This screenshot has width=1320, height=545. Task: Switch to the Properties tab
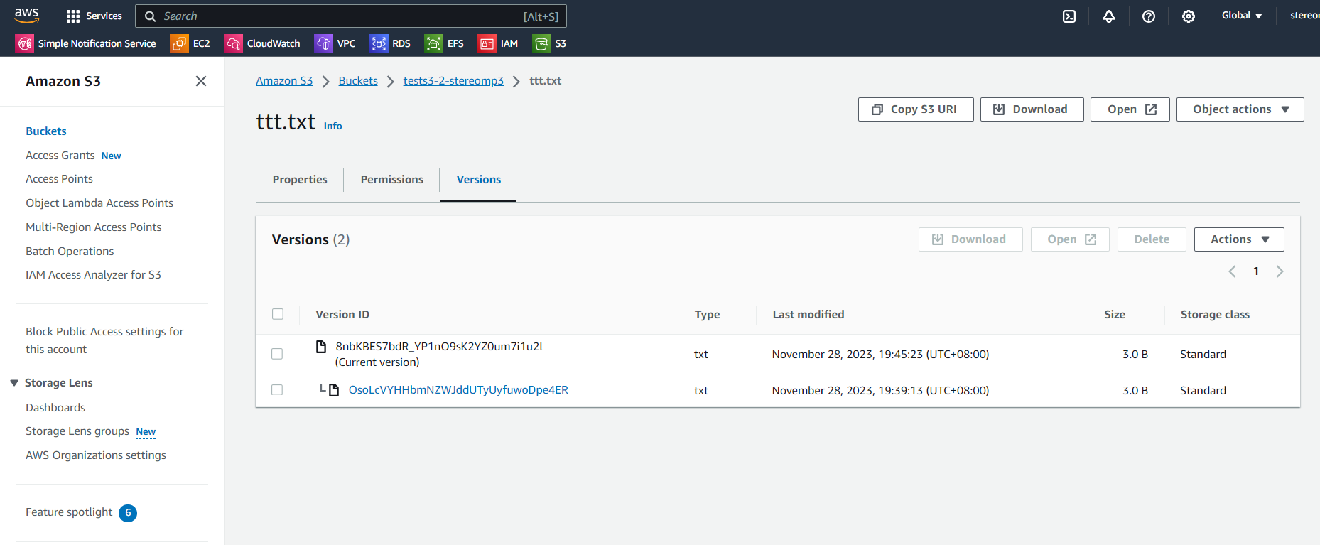[300, 180]
